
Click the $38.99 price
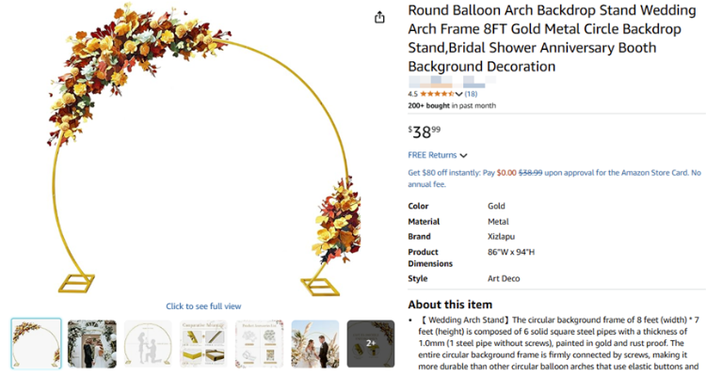point(425,133)
